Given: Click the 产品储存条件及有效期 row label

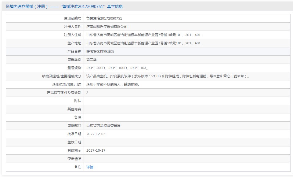Looking at the screenshot, I should coord(64,93).
